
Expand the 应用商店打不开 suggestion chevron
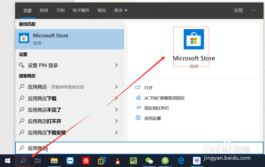pyautogui.click(x=116, y=121)
